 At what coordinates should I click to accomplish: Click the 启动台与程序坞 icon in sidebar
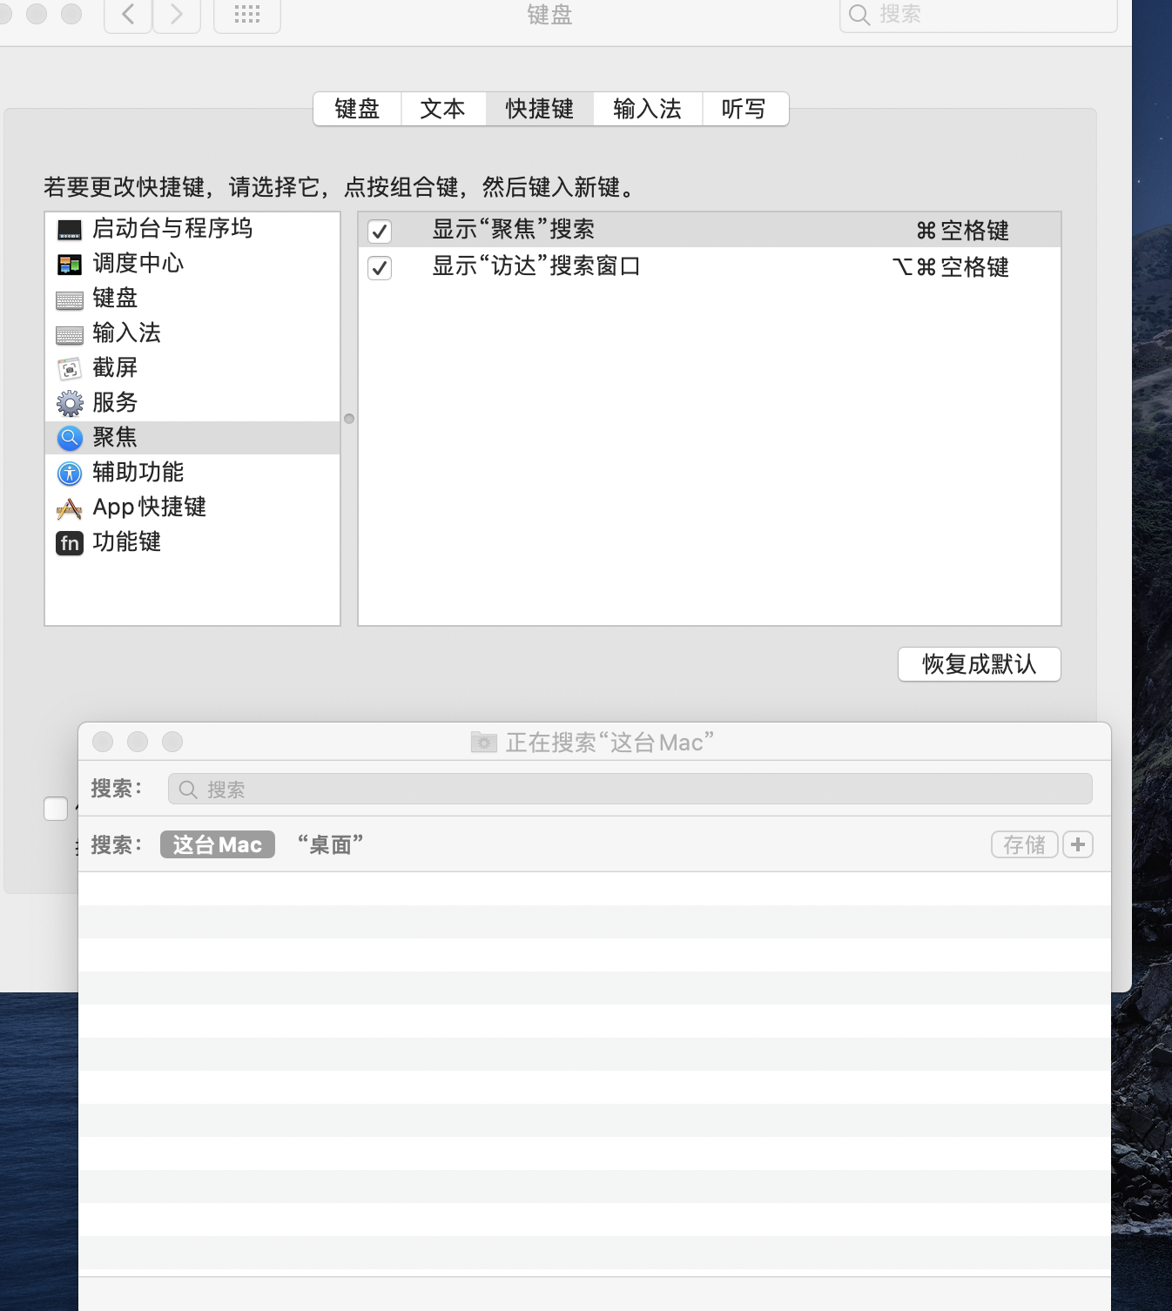click(70, 230)
